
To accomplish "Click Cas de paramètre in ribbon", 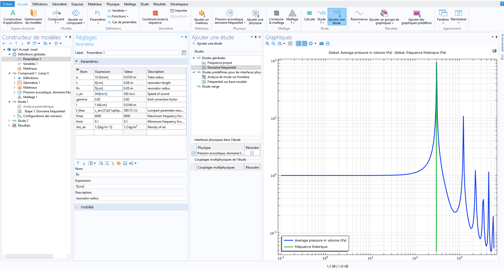I will click(122, 22).
